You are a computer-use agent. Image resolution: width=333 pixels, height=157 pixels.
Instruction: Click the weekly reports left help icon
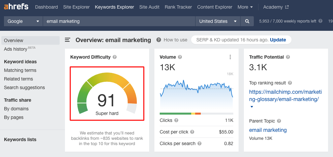coord(320,21)
